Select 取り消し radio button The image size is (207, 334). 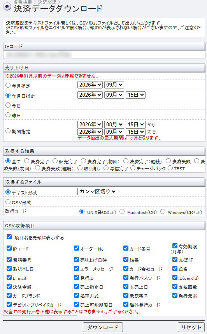80,168
